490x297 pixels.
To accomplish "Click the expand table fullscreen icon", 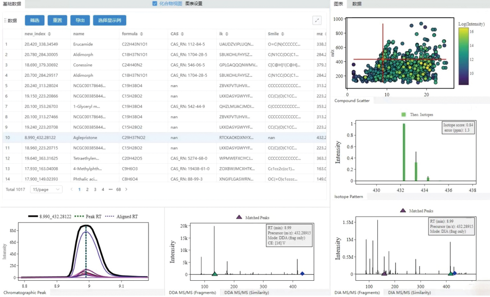I will pos(317,20).
